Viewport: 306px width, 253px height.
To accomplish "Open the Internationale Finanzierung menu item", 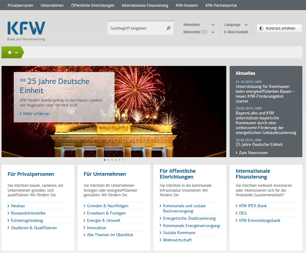I will tap(145, 5).
